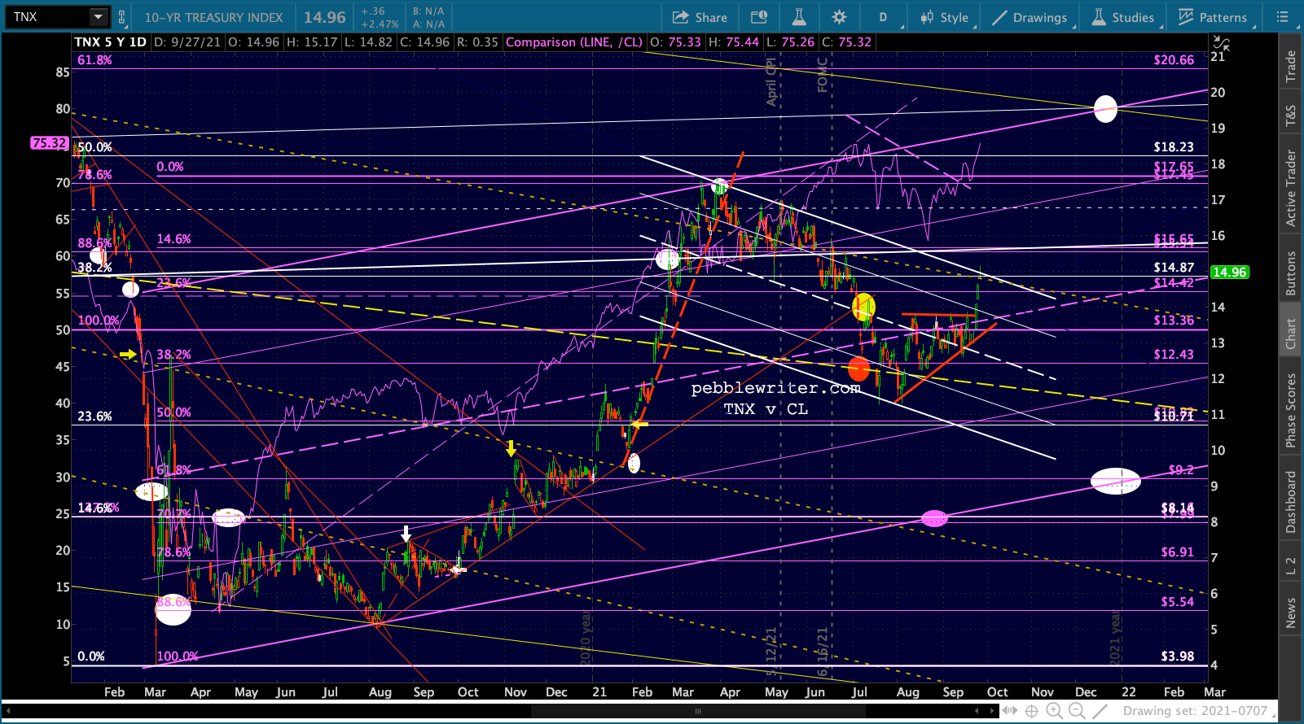
Task: Click the zoom out magnifier icon
Action: [x=1077, y=711]
